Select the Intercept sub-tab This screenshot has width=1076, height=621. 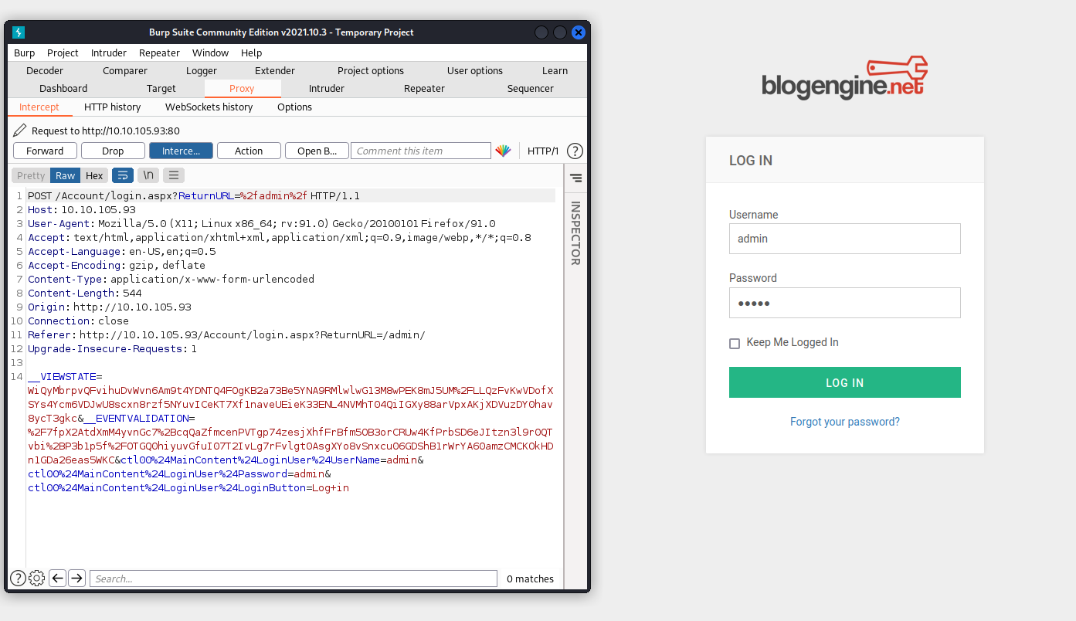[39, 107]
